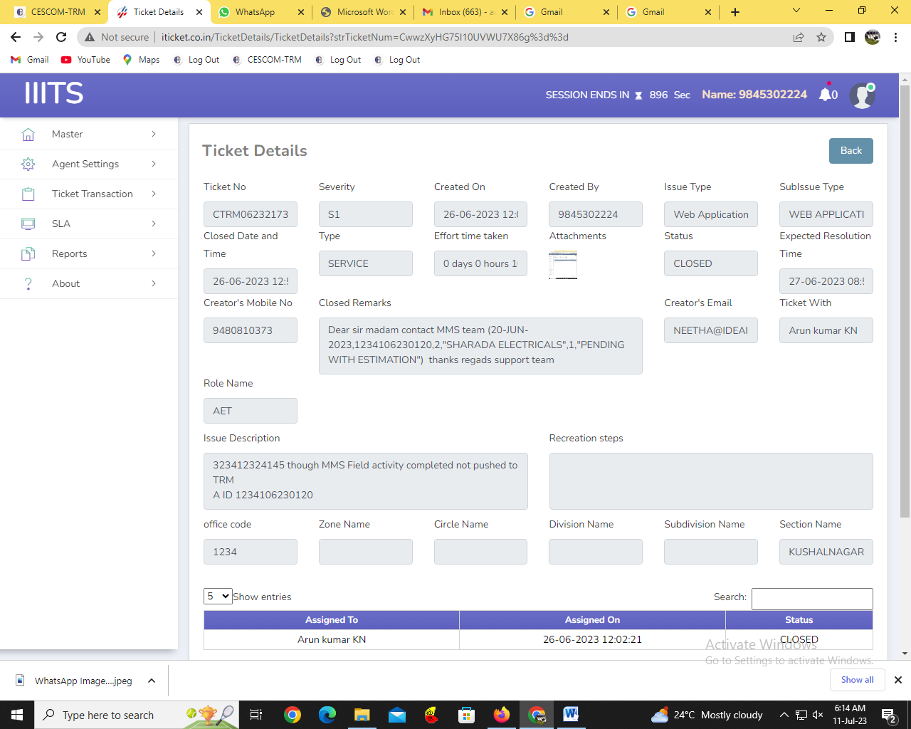Click Show all downloads button
The height and width of the screenshot is (729, 911).
click(x=857, y=680)
